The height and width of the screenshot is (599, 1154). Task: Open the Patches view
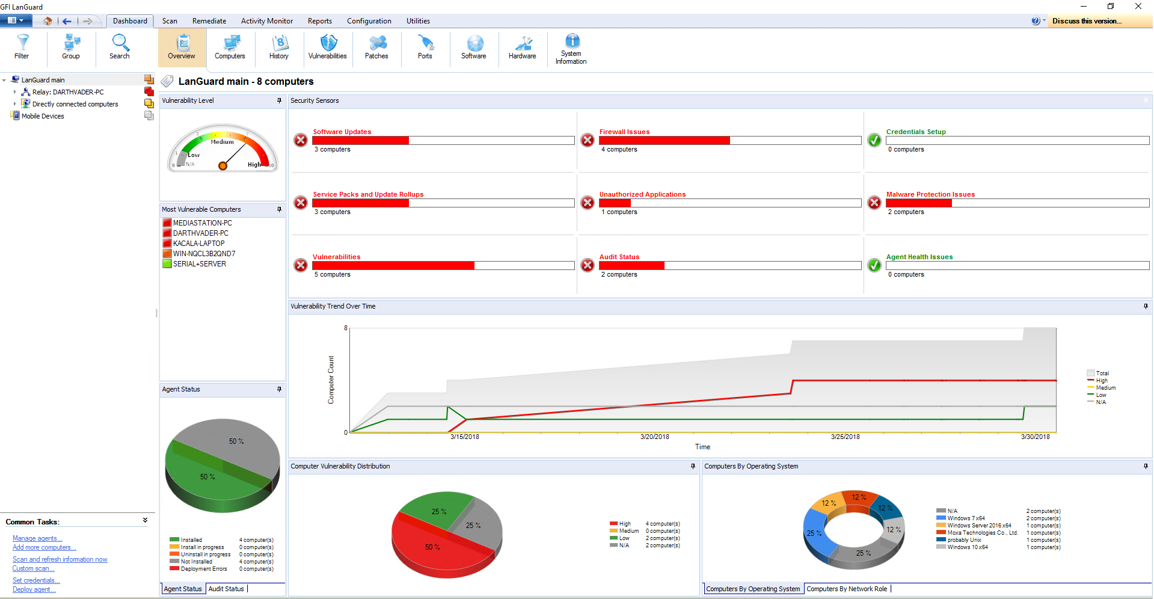(x=376, y=47)
